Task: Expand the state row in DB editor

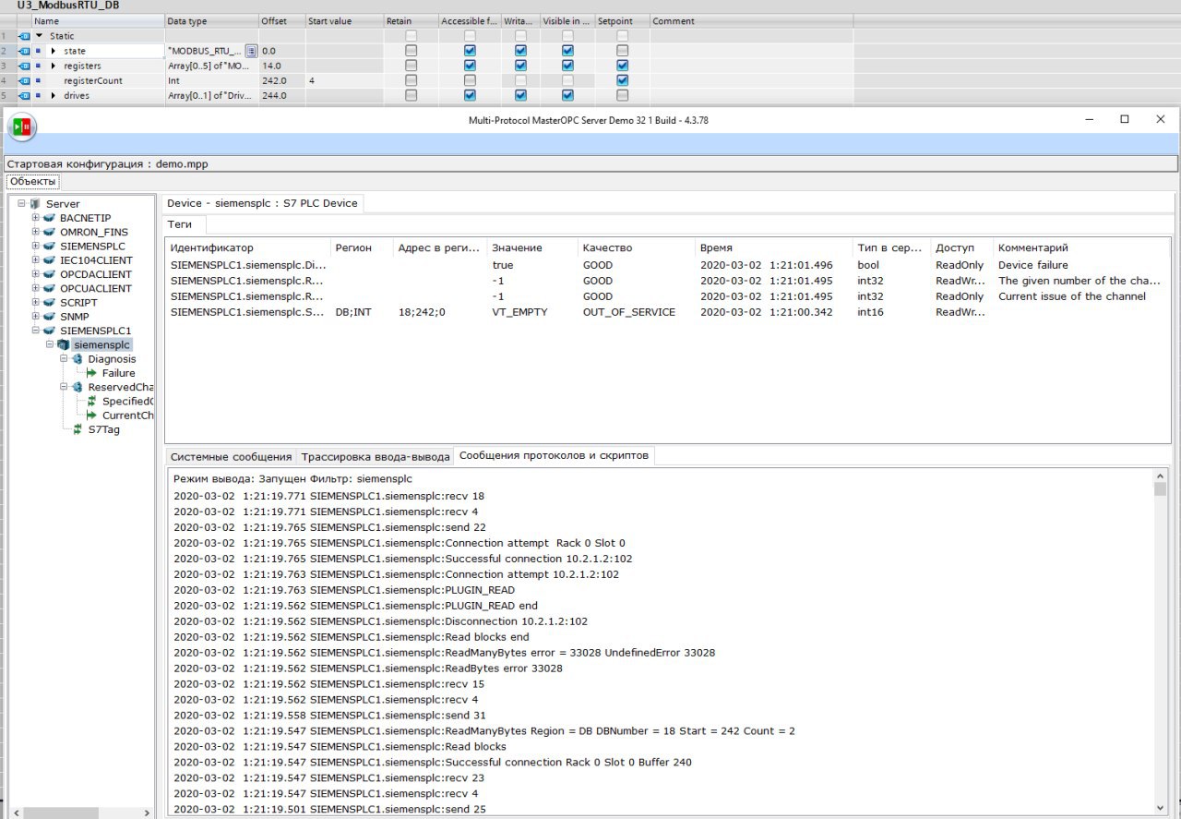Action: [x=54, y=51]
